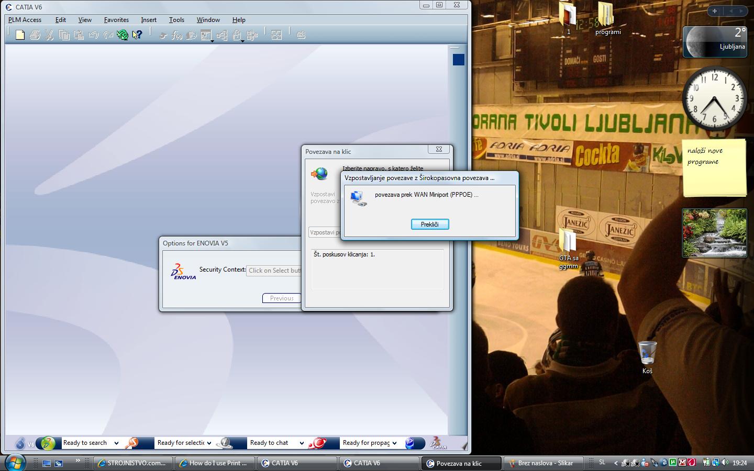Screen dimensions: 754x471
Task: Click the 3DSearch green icon in bottom bar
Action: tap(48, 443)
